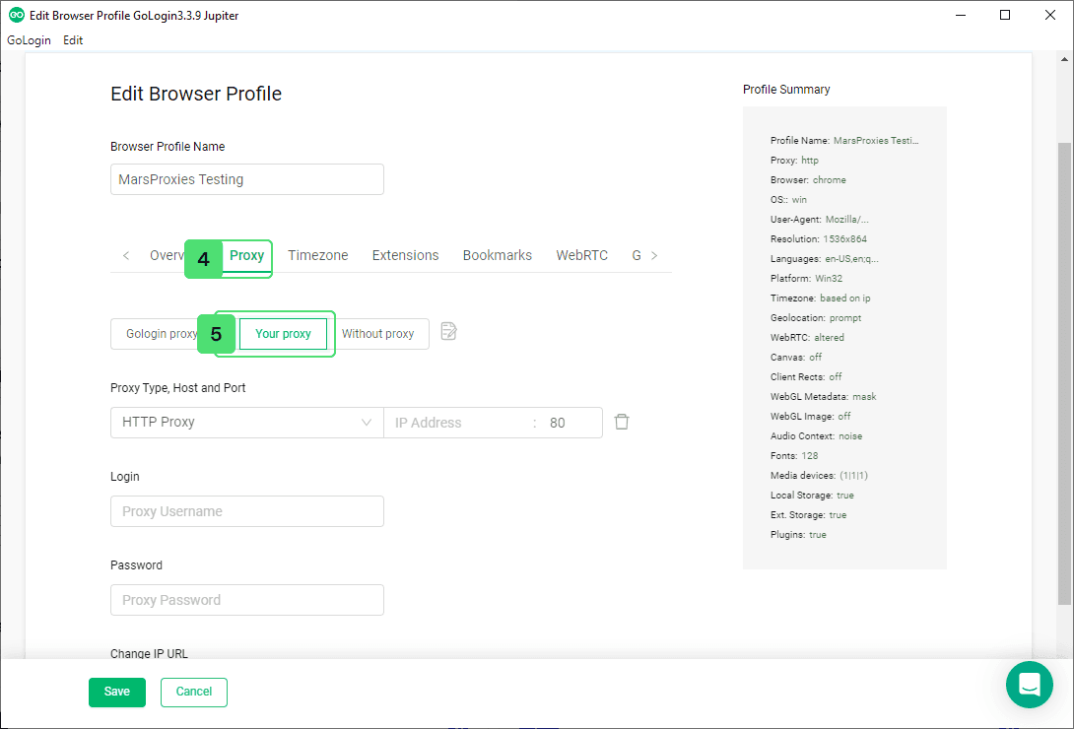Open the Edit menu
Screen dimensions: 1074x729
coord(73,40)
